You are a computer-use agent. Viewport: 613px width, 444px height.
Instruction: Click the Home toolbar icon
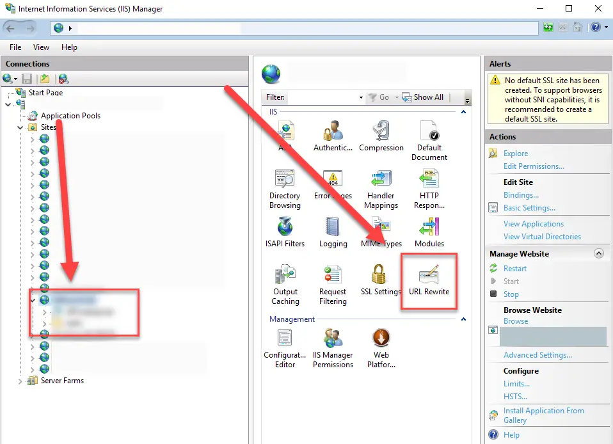point(577,27)
